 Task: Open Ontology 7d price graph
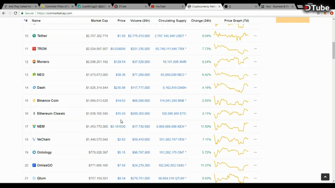[231, 152]
